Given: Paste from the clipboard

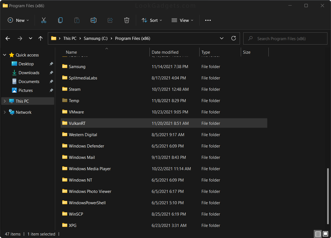Looking at the screenshot, I should pos(77,20).
